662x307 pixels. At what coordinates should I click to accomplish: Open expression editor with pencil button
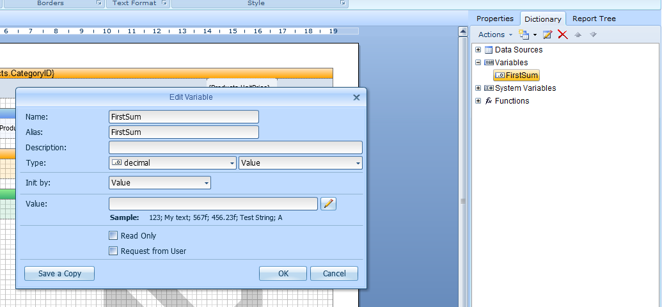(329, 204)
